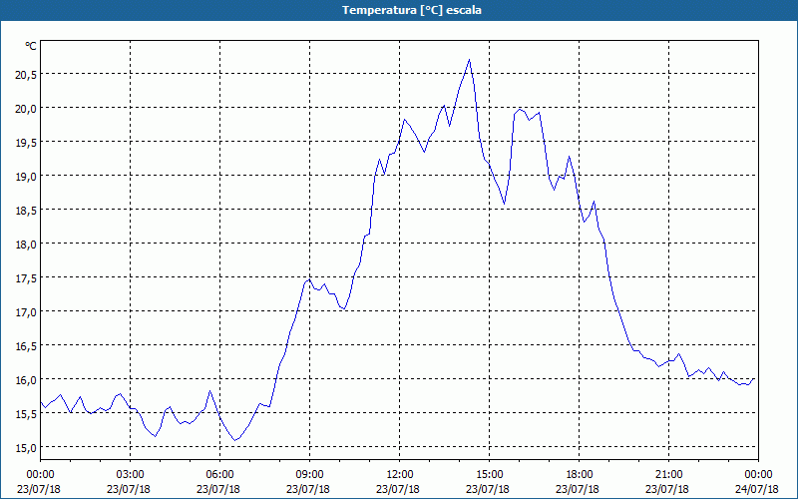
Task: Click the 16,0 temperature label
Action: (x=26, y=380)
